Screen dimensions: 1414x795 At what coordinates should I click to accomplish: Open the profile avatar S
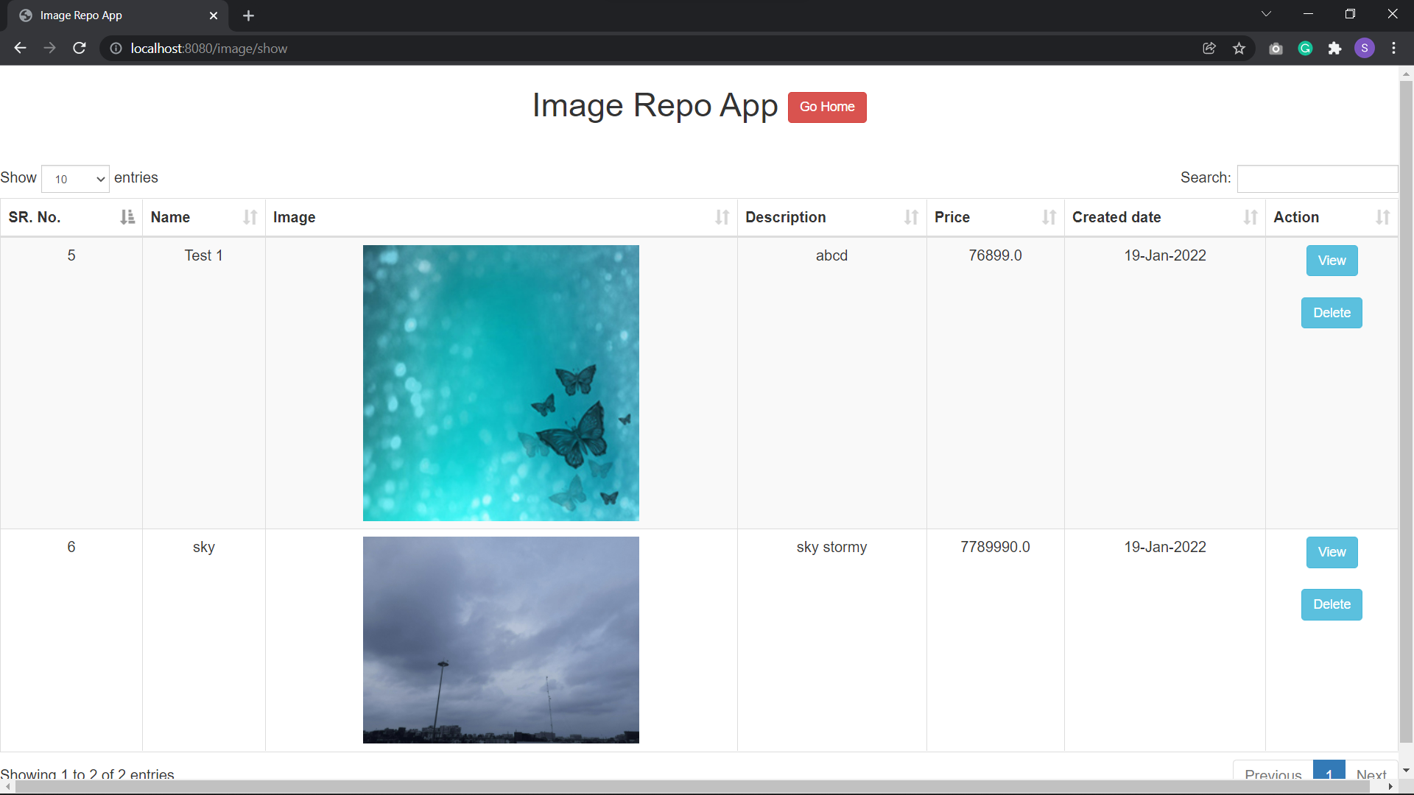1365,49
